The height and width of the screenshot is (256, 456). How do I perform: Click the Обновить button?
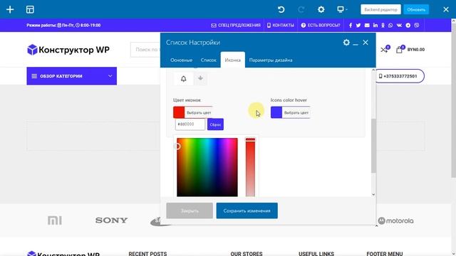click(x=416, y=9)
